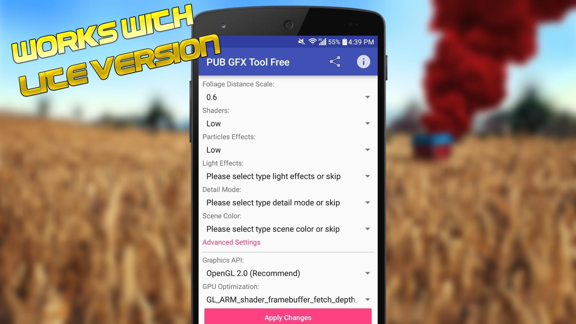The width and height of the screenshot is (576, 324).
Task: Expand the GPU Optimization dropdown arrow
Action: pos(367,299)
